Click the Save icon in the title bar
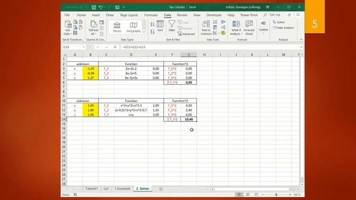The width and height of the screenshot is (356, 200). click(x=94, y=7)
